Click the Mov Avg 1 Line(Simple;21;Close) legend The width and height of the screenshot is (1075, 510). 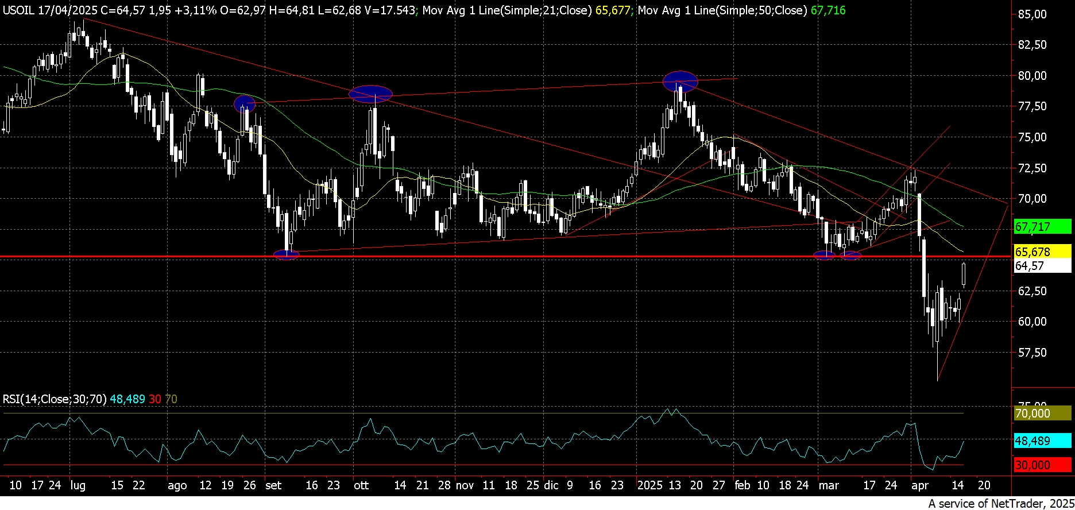(x=506, y=10)
